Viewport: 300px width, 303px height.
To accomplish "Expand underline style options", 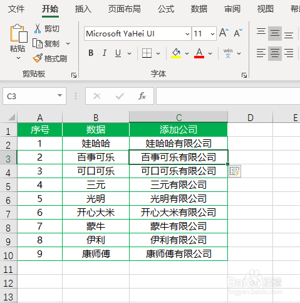I will [130, 53].
